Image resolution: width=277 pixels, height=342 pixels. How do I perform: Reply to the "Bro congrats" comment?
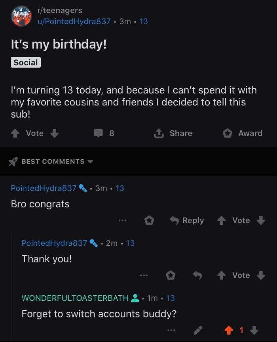pos(187,220)
